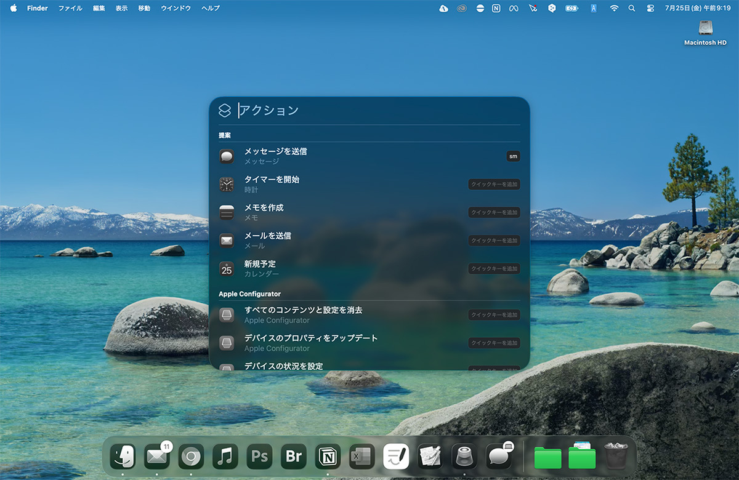Open Control Center in menu bar
739x480 pixels.
(650, 9)
